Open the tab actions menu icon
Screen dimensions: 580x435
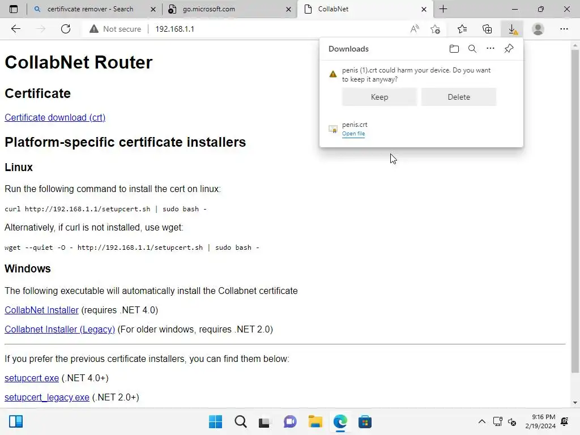pos(14,9)
